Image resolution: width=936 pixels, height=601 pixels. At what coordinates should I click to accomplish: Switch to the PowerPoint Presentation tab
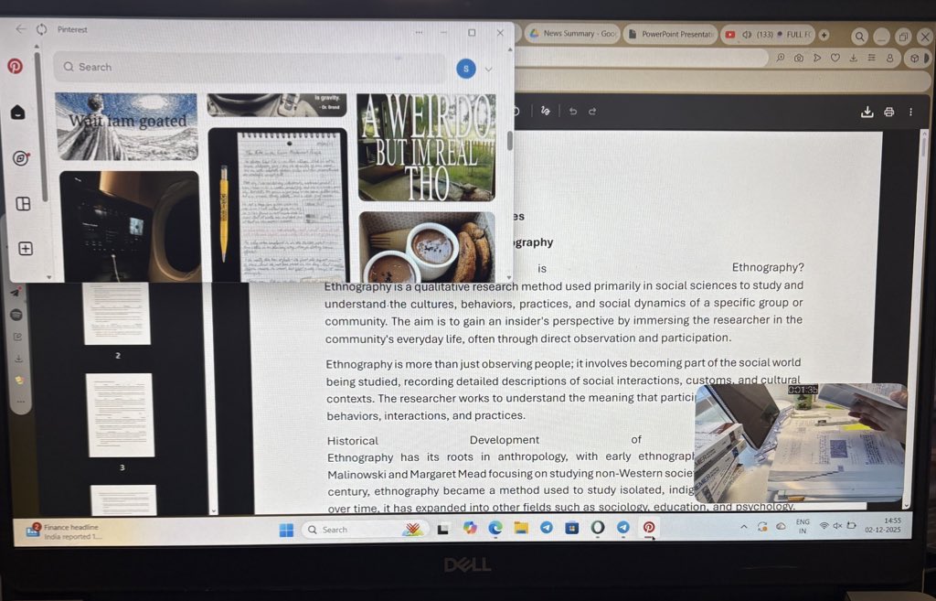click(671, 34)
